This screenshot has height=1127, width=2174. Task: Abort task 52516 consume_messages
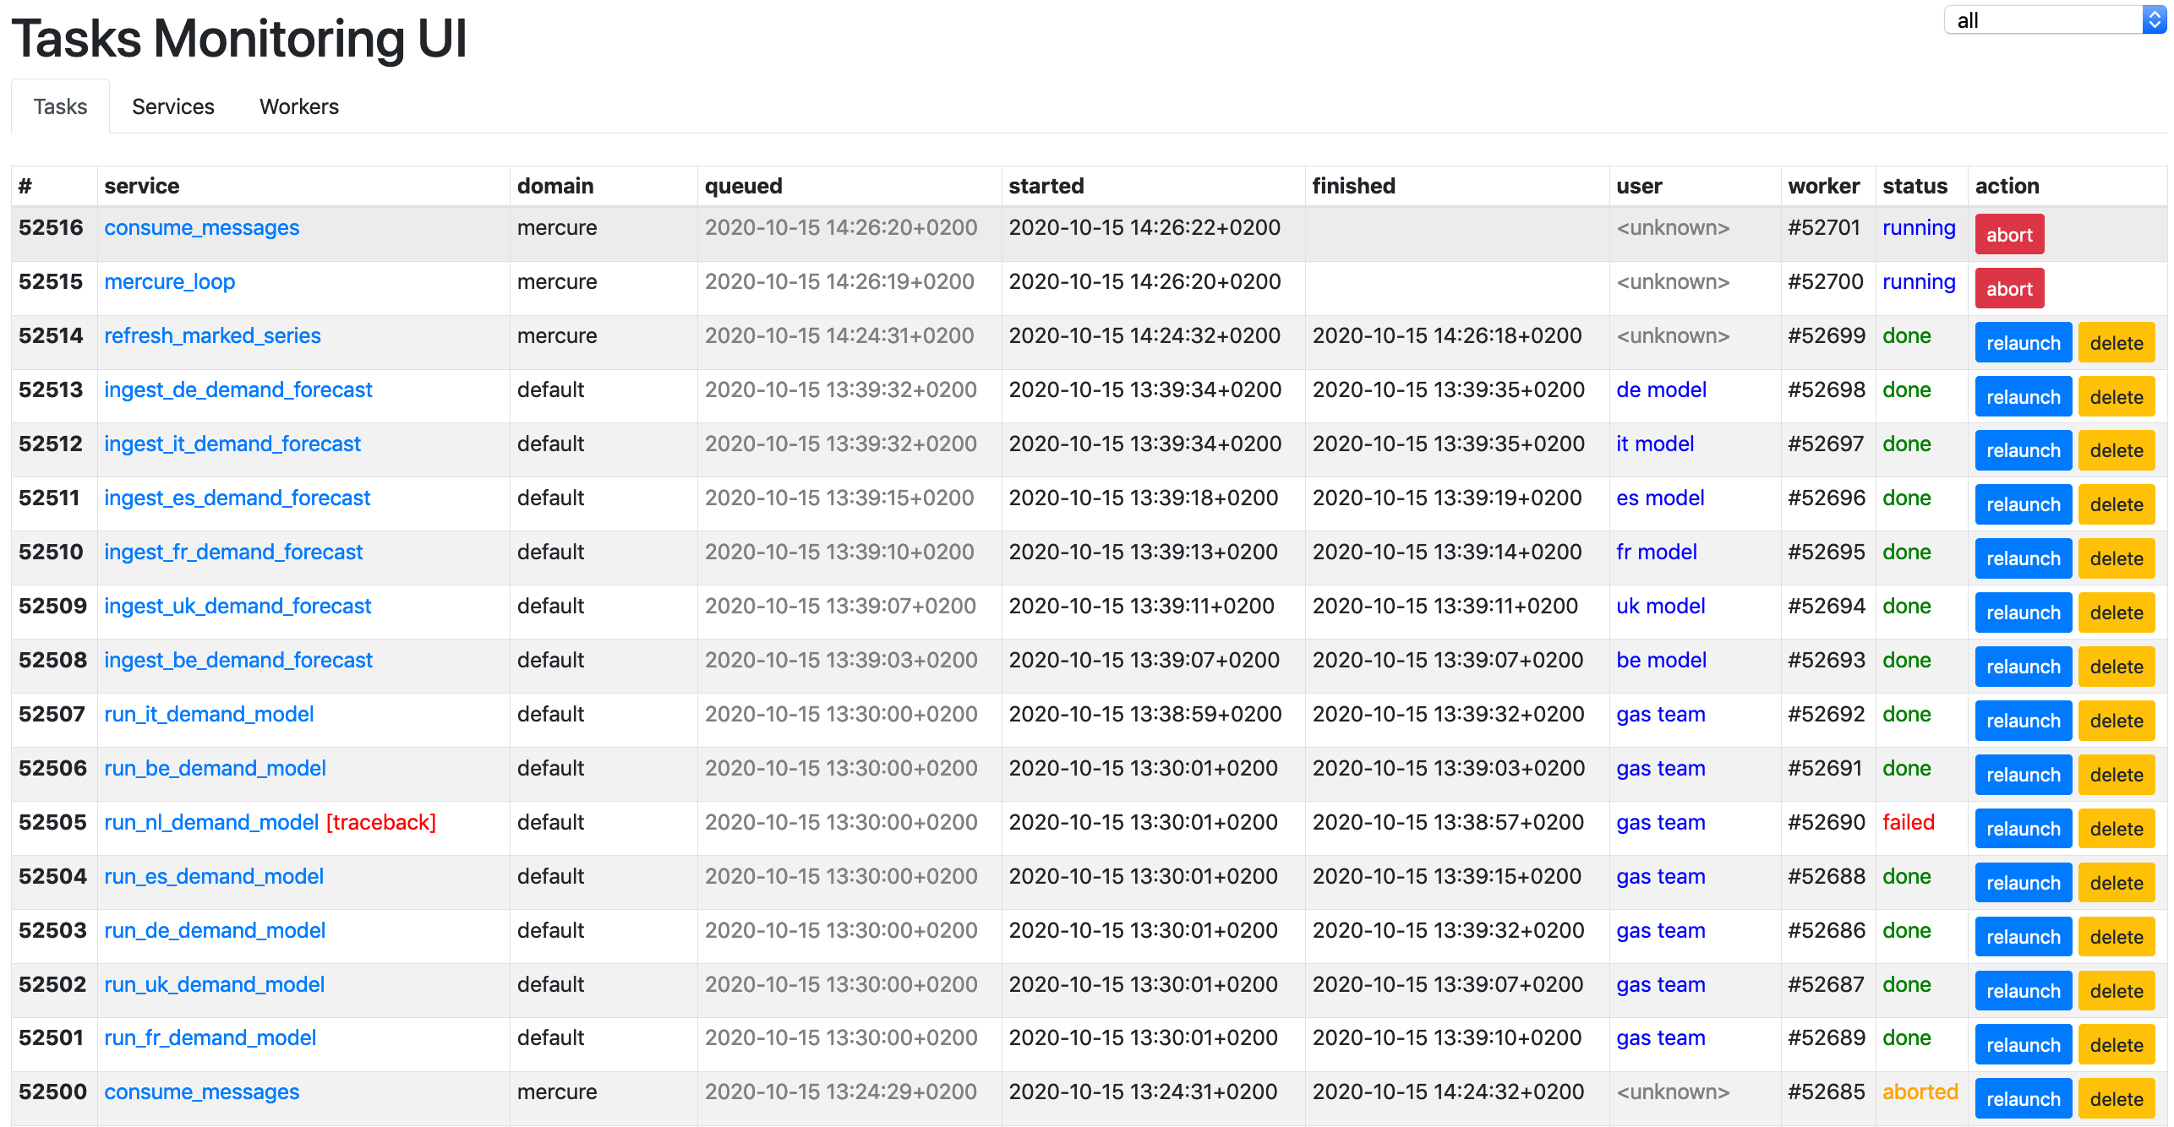pos(2008,235)
